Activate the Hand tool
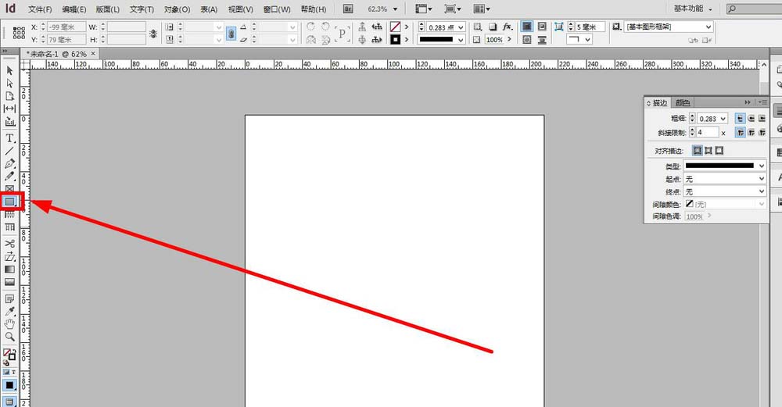Screen dimensions: 782x407 click(10, 323)
